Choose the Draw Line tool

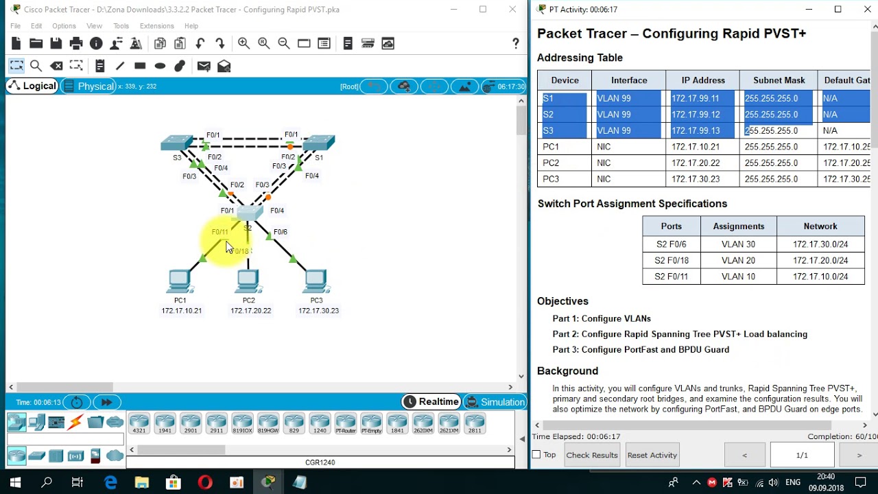point(120,66)
